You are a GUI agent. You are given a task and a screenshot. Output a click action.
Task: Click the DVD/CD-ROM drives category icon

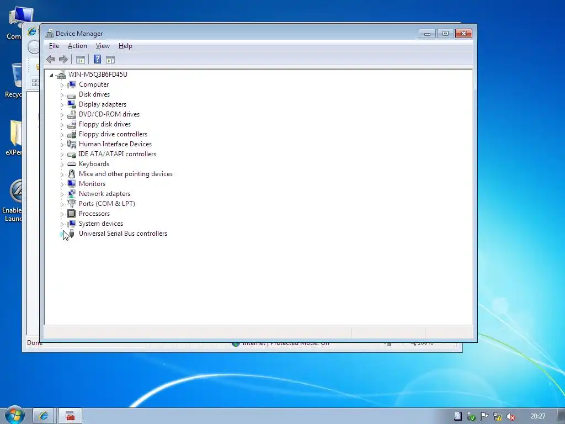[71, 114]
